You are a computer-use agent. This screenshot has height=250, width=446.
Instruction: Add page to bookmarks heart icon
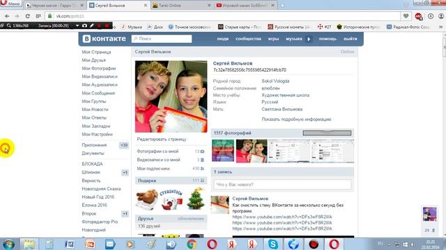pos(406,16)
